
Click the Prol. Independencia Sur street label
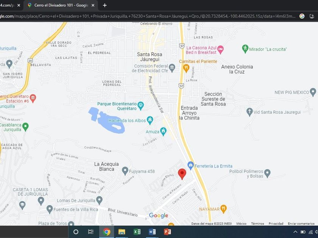coord(156,94)
